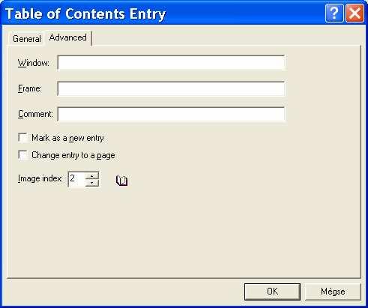Cancel using the Mégse button
This screenshot has width=368, height=308.
click(333, 292)
